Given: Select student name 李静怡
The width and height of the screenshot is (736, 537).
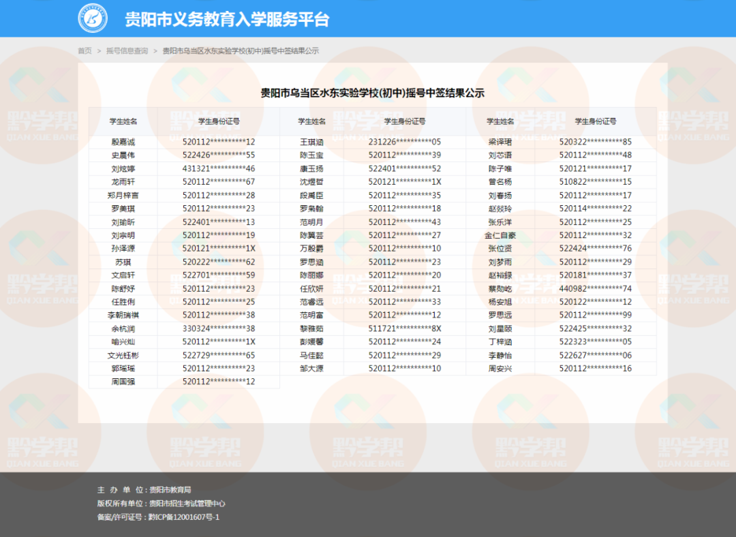Looking at the screenshot, I should click(500, 355).
